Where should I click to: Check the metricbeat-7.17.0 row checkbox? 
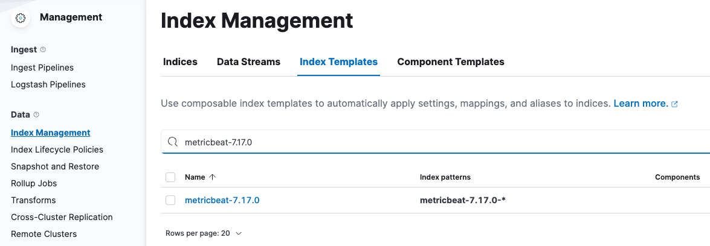coord(170,200)
